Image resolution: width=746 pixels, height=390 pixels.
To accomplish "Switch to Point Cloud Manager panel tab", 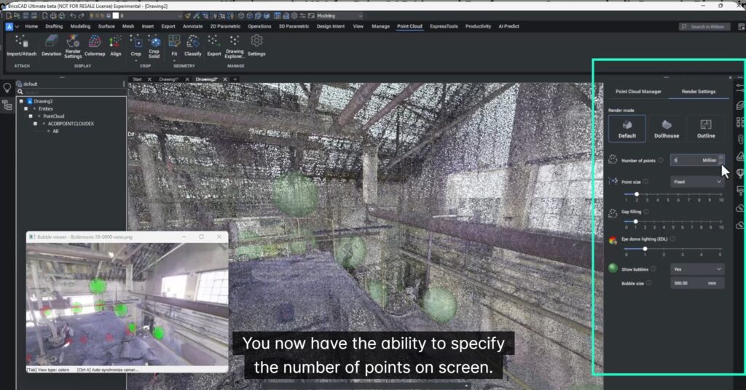I will point(638,92).
